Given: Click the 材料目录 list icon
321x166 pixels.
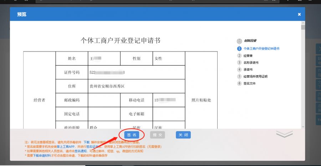Looking at the screenshot, I should click(x=239, y=41).
